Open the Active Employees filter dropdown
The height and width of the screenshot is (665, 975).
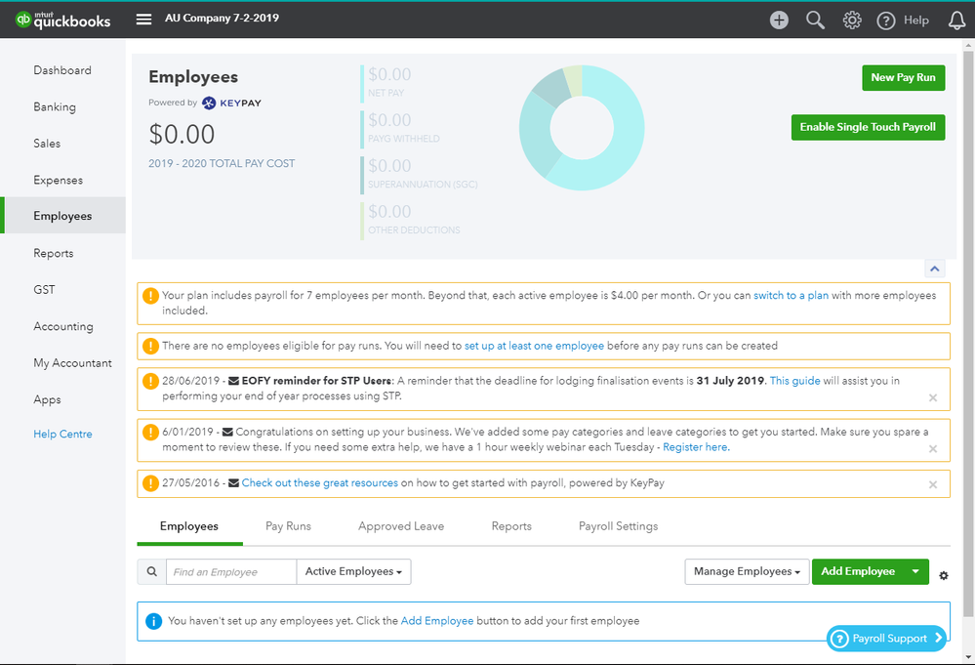(x=353, y=571)
